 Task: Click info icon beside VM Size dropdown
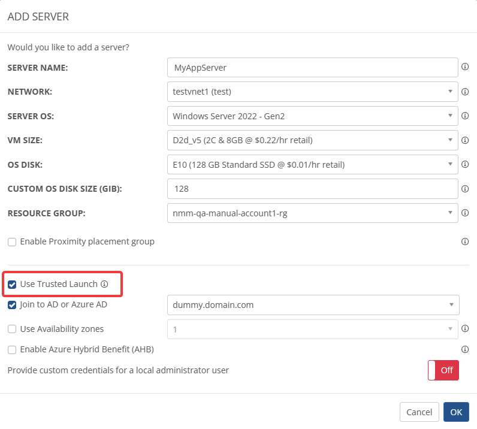465,140
